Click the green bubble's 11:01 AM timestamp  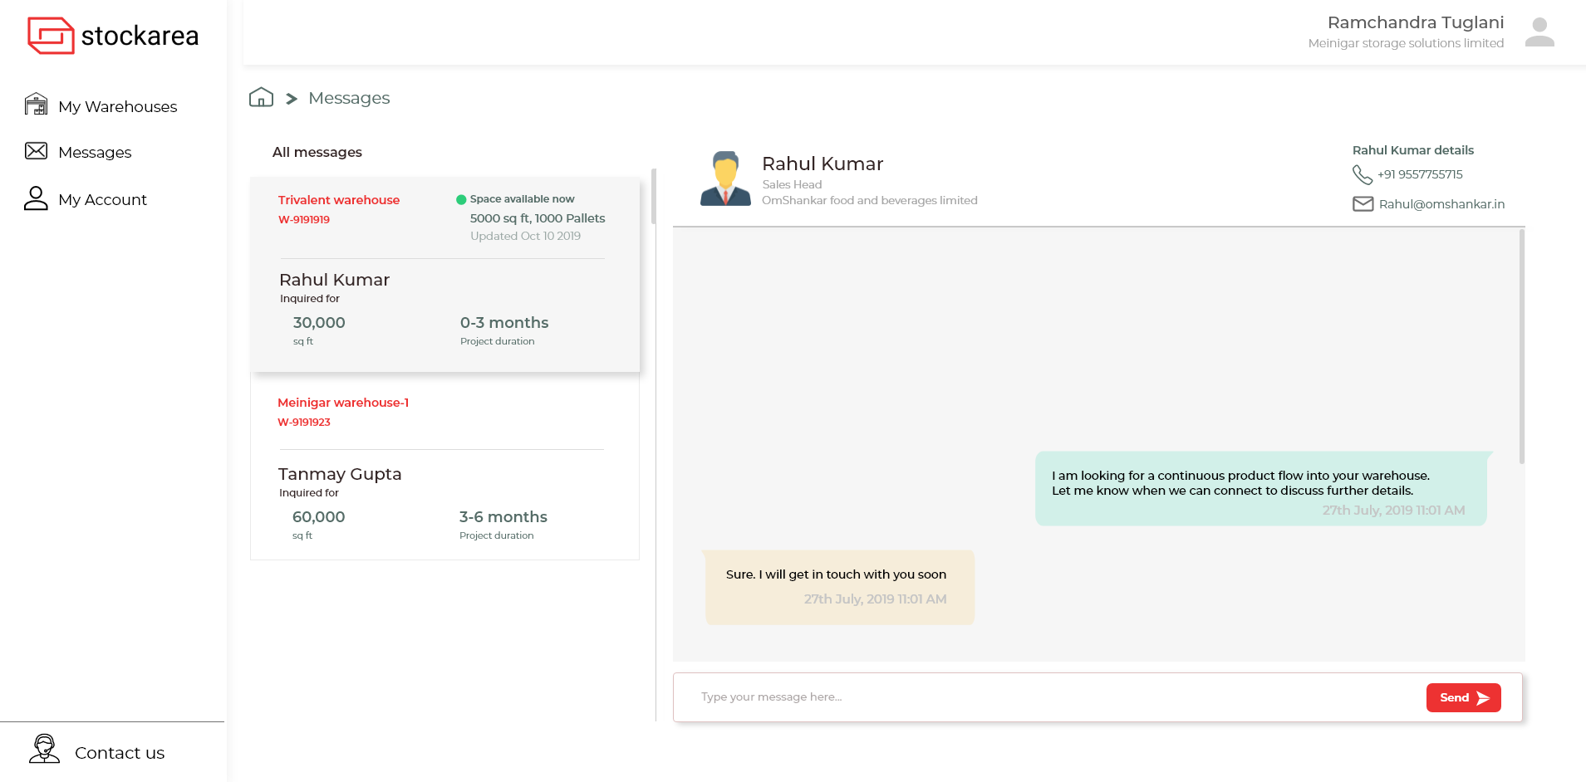click(1393, 511)
